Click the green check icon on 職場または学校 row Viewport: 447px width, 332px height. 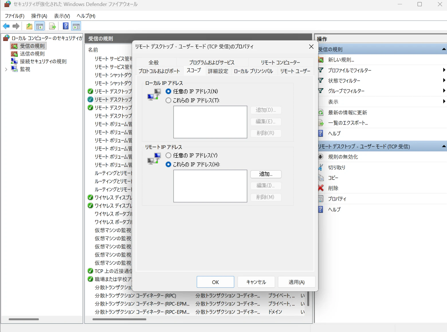click(x=90, y=279)
